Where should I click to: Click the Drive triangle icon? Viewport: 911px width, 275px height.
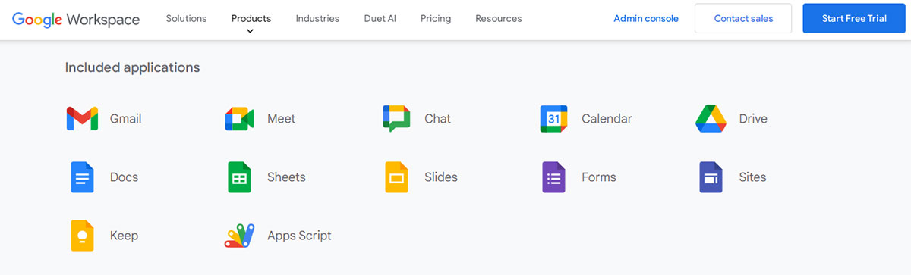[711, 119]
